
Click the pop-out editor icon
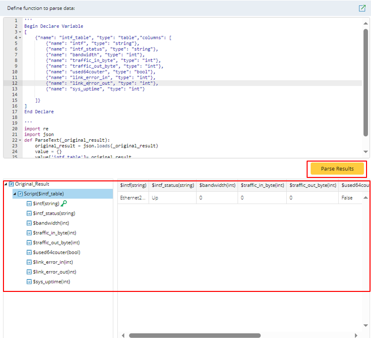362,8
